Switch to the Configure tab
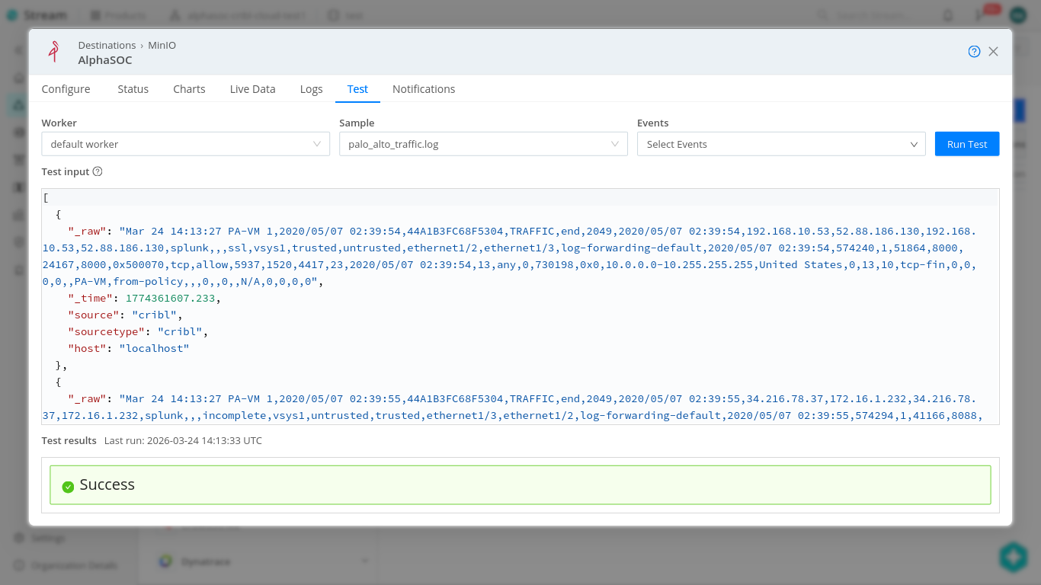 66,89
